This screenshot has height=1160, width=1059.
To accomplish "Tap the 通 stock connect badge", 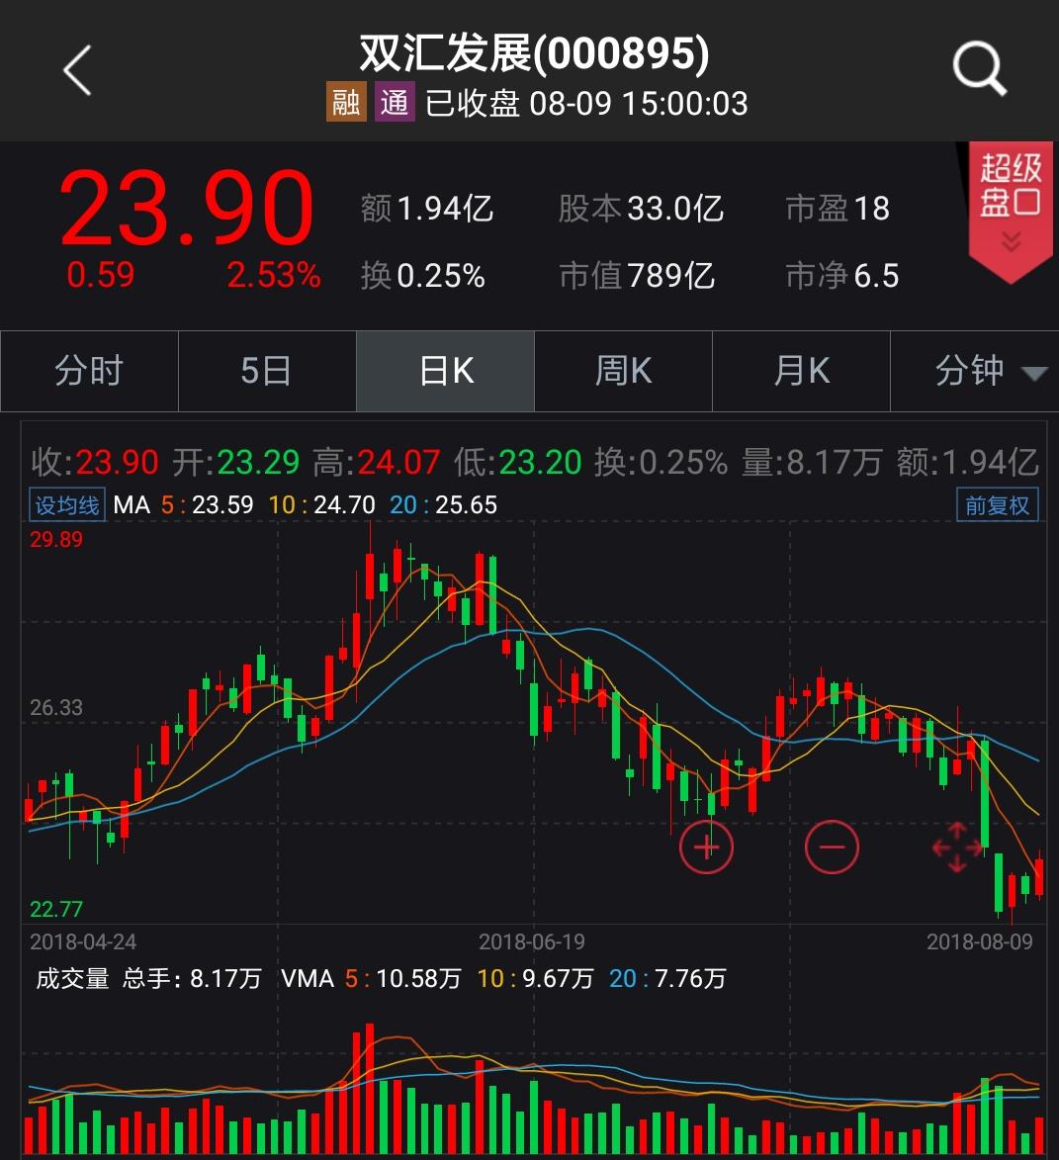I will 394,103.
